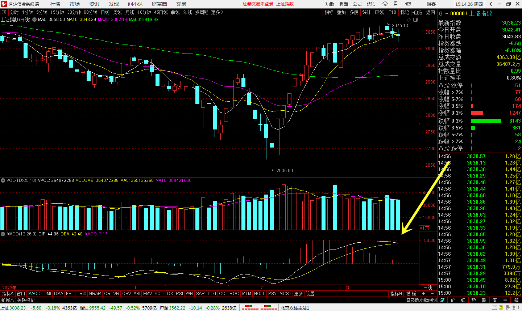Click the small panel icon at chart top right
This screenshot has height=311, width=522.
tap(415, 20)
